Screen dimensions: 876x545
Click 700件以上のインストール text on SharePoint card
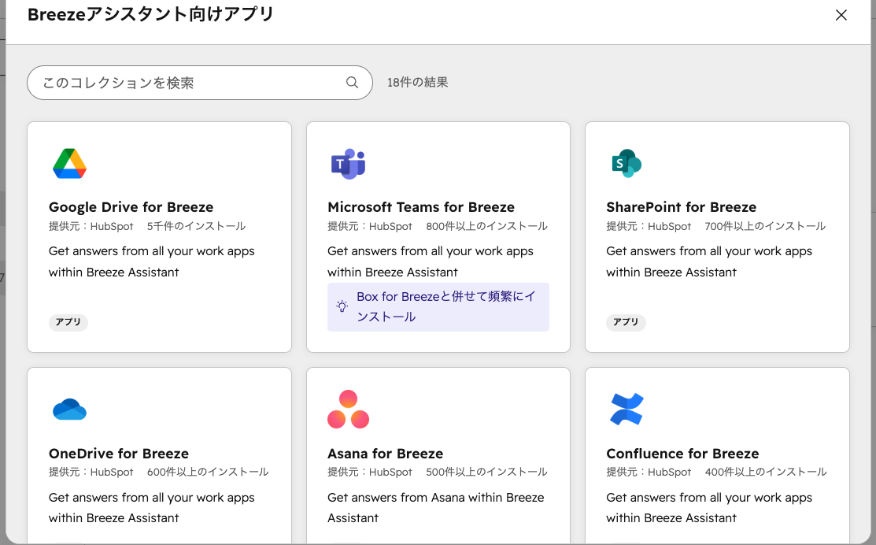point(765,226)
